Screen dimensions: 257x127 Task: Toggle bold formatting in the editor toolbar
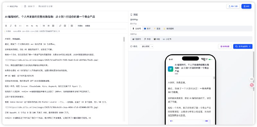[x=6, y=26]
